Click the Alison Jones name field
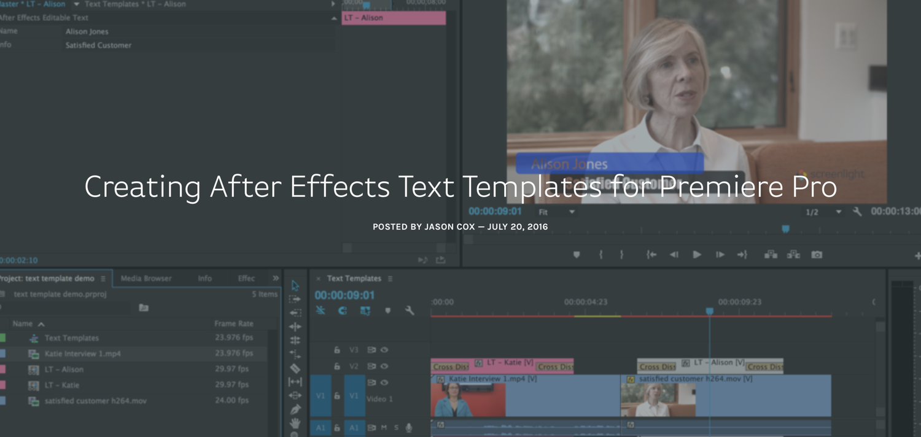The height and width of the screenshot is (437, 921). click(200, 31)
